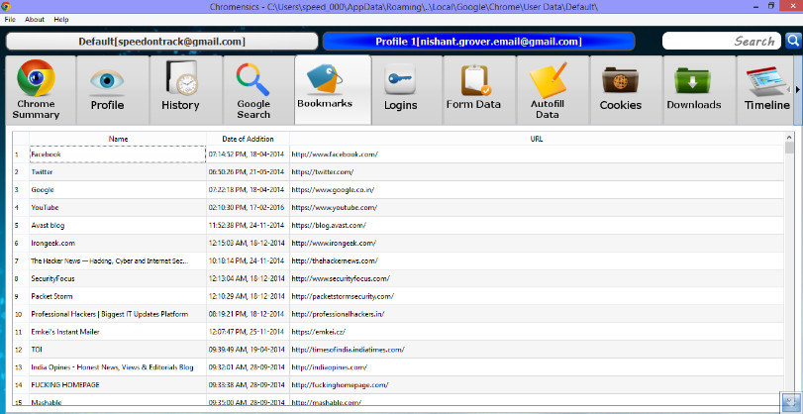Click the Search input field
This screenshot has height=414, width=803.
tap(722, 41)
